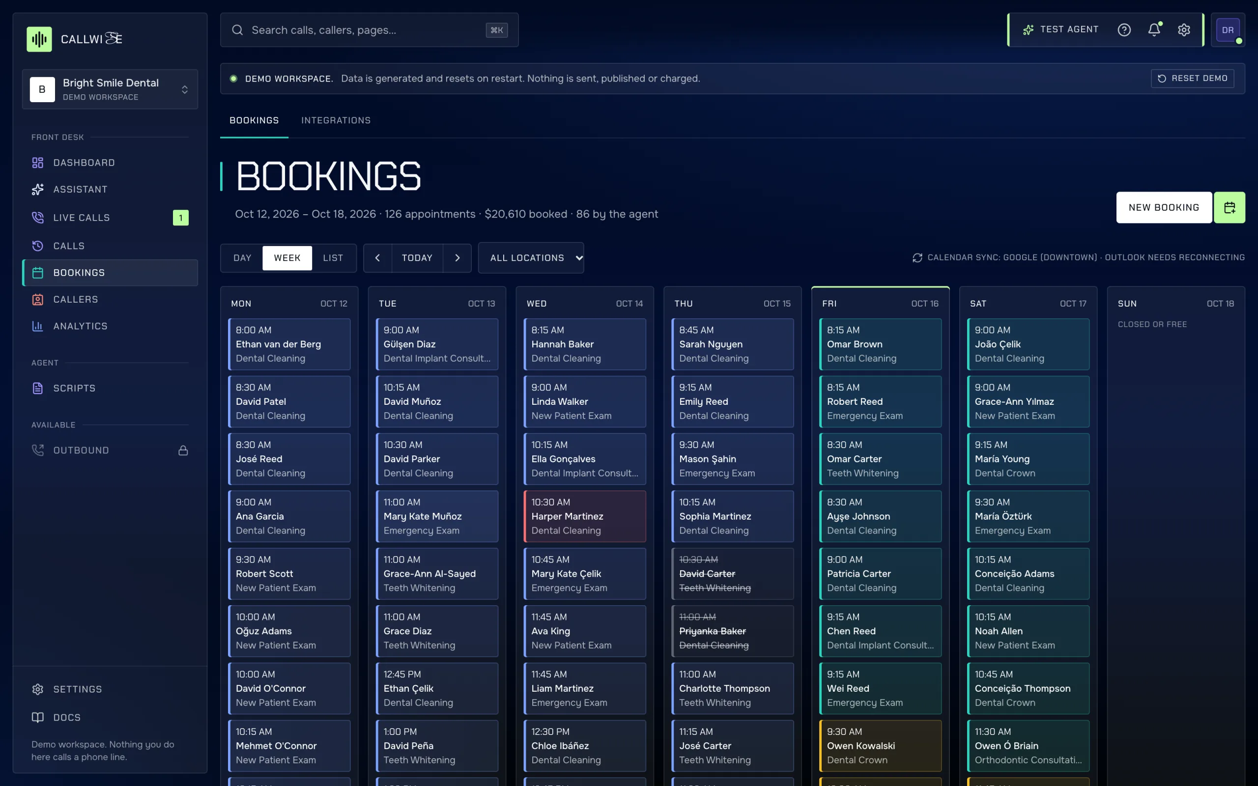Go to previous week arrow

point(377,258)
